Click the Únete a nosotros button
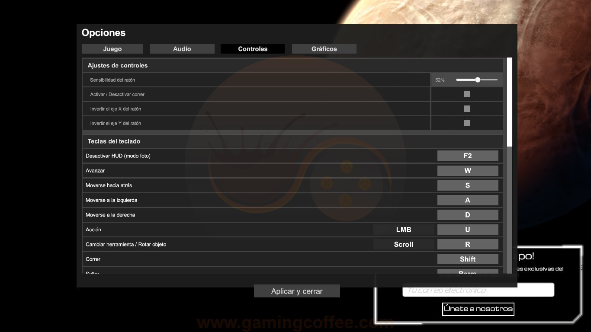The image size is (591, 332). pos(478,309)
